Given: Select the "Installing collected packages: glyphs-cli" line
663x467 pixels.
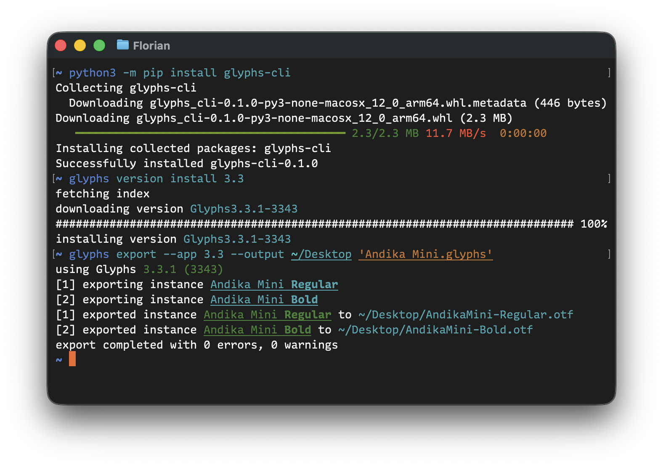Looking at the screenshot, I should point(193,148).
